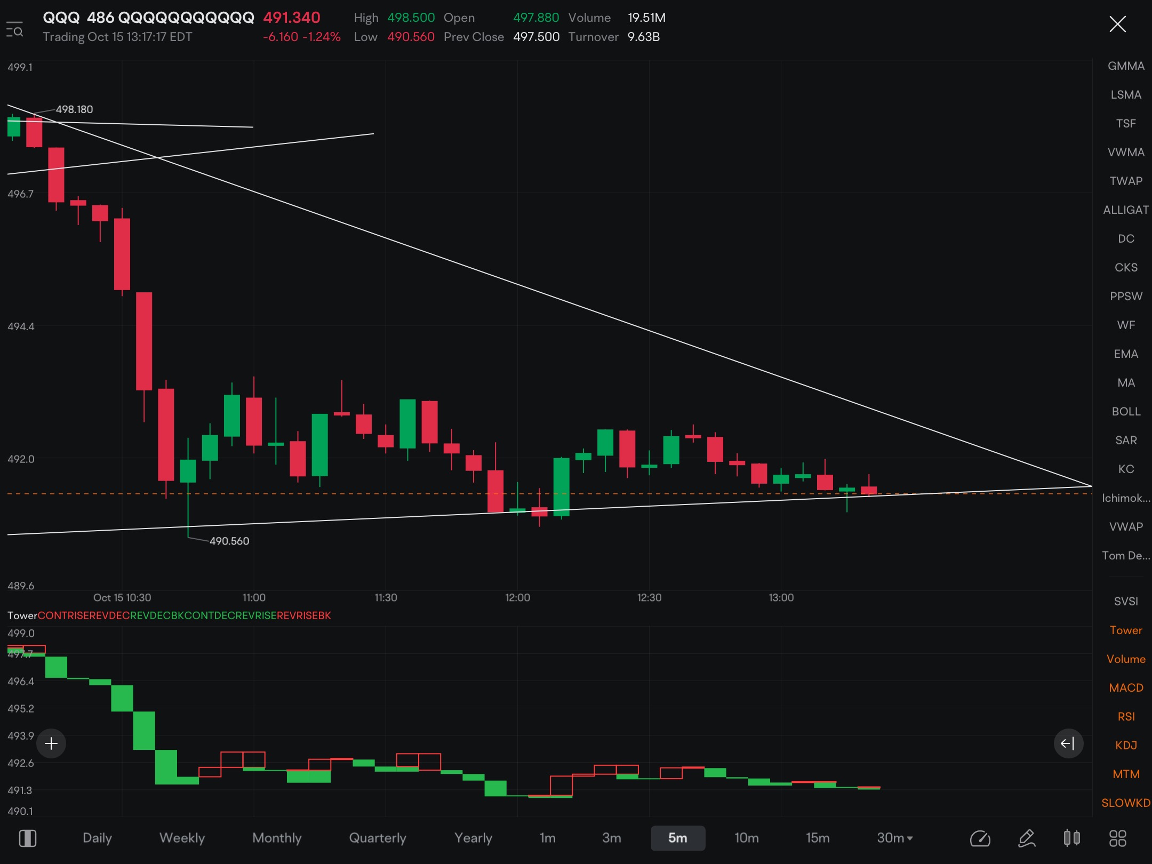Switch to Weekly timeframe
The image size is (1152, 864).
[x=182, y=838]
